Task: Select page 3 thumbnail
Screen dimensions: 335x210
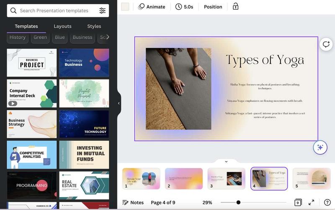Action: 226,179
